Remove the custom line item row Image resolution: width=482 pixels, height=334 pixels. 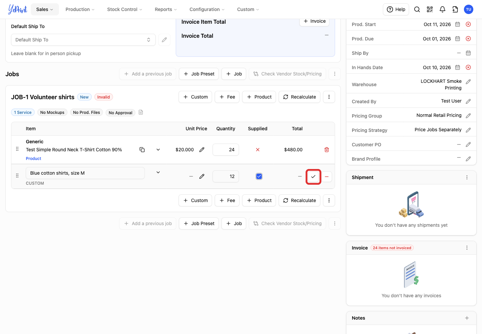click(x=327, y=177)
